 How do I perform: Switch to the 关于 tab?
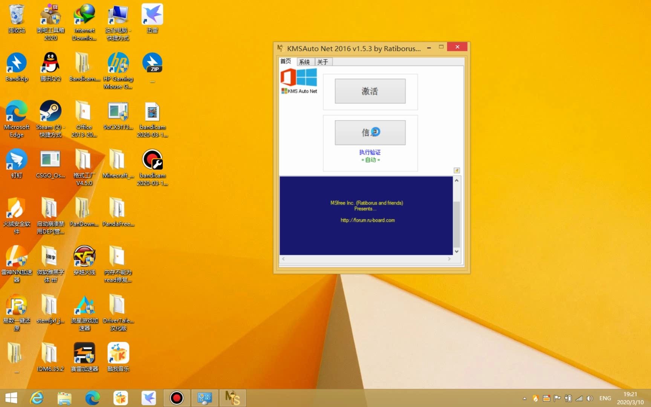click(322, 62)
